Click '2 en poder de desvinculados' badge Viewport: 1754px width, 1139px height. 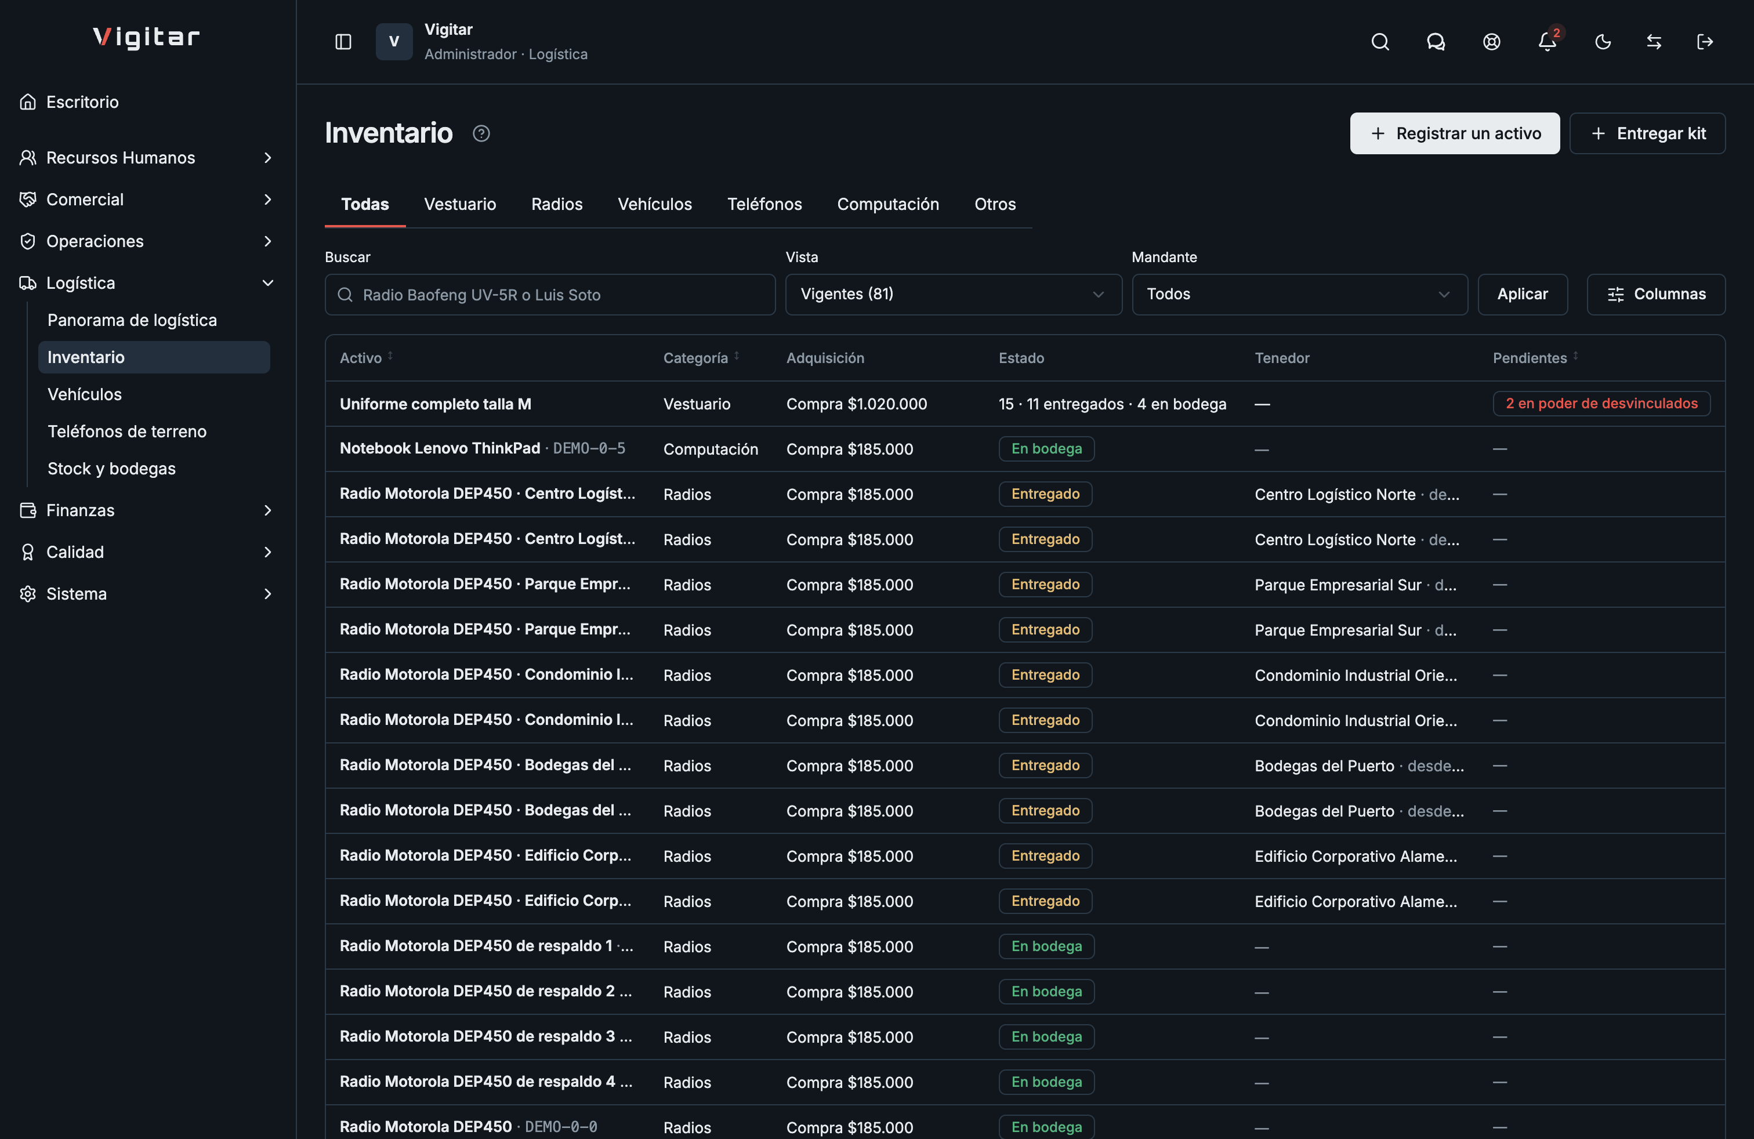[x=1601, y=404]
